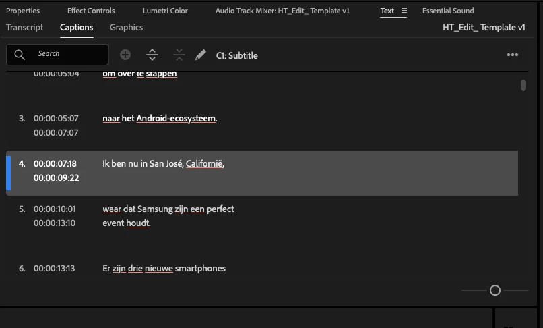This screenshot has width=543, height=328.
Task: Open the Lumetri Color panel tab
Action: 165,11
